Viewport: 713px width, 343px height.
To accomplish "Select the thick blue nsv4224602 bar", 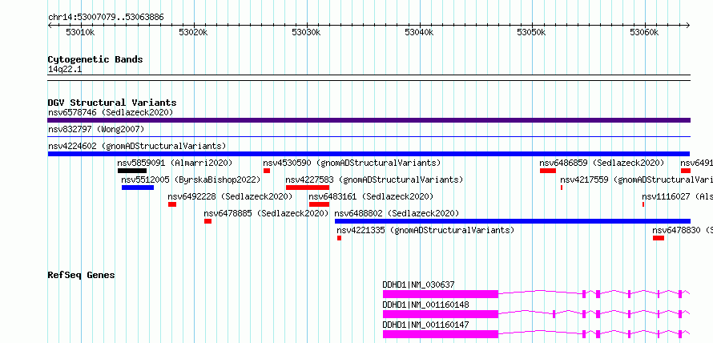I will [x=369, y=154].
